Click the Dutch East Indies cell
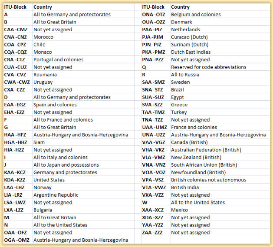The image size is (273, 247). click(191, 52)
